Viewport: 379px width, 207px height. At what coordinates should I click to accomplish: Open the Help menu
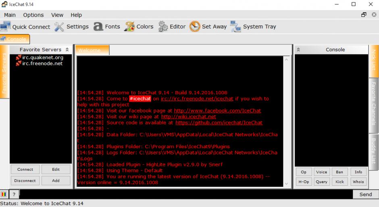(76, 15)
